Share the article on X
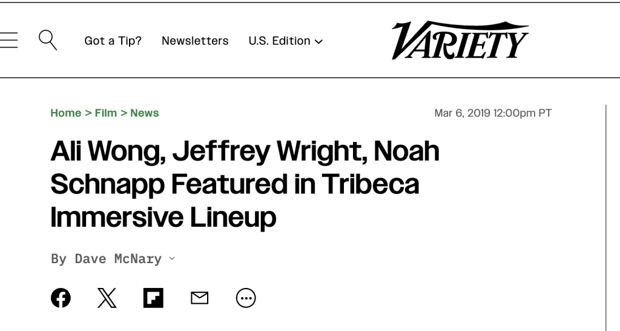The width and height of the screenshot is (620, 331). (107, 298)
